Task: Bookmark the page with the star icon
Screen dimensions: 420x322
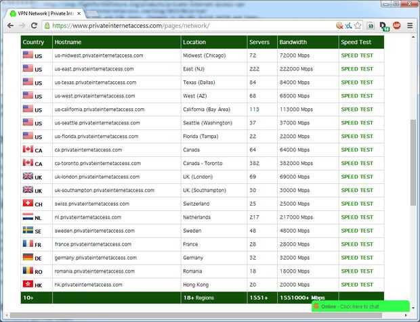Action: [358, 26]
